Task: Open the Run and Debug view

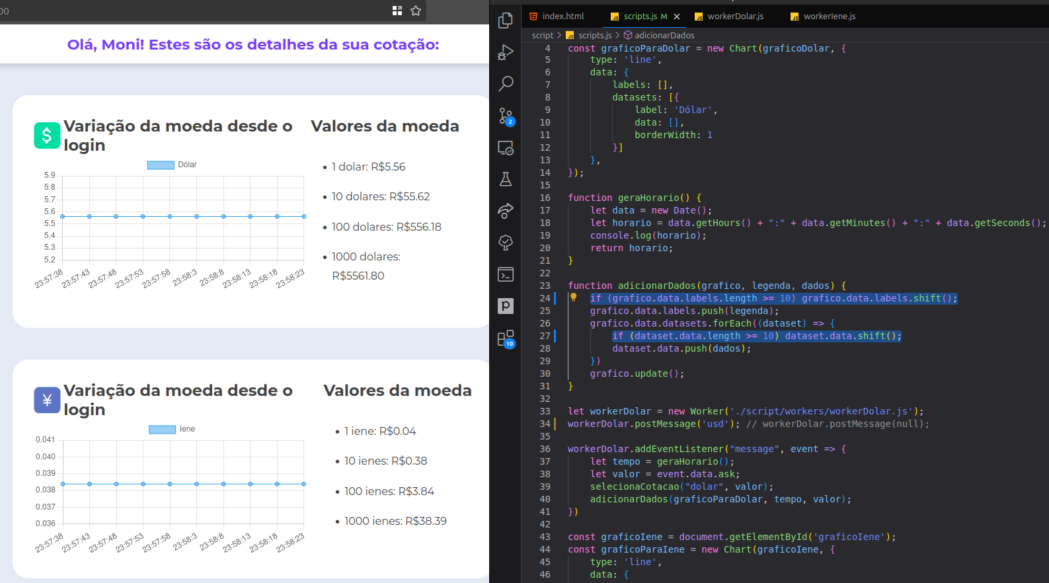Action: tap(506, 52)
